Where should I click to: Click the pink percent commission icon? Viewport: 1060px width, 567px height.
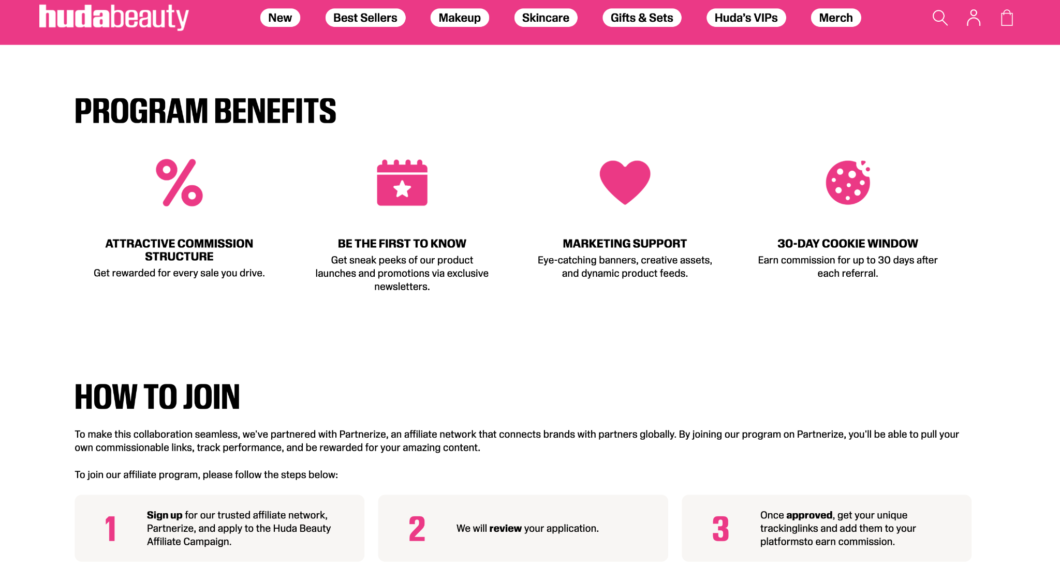tap(179, 183)
